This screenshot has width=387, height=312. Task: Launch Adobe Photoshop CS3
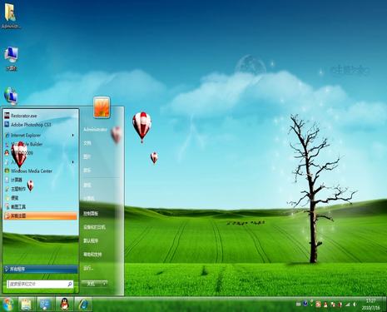[x=41, y=125]
